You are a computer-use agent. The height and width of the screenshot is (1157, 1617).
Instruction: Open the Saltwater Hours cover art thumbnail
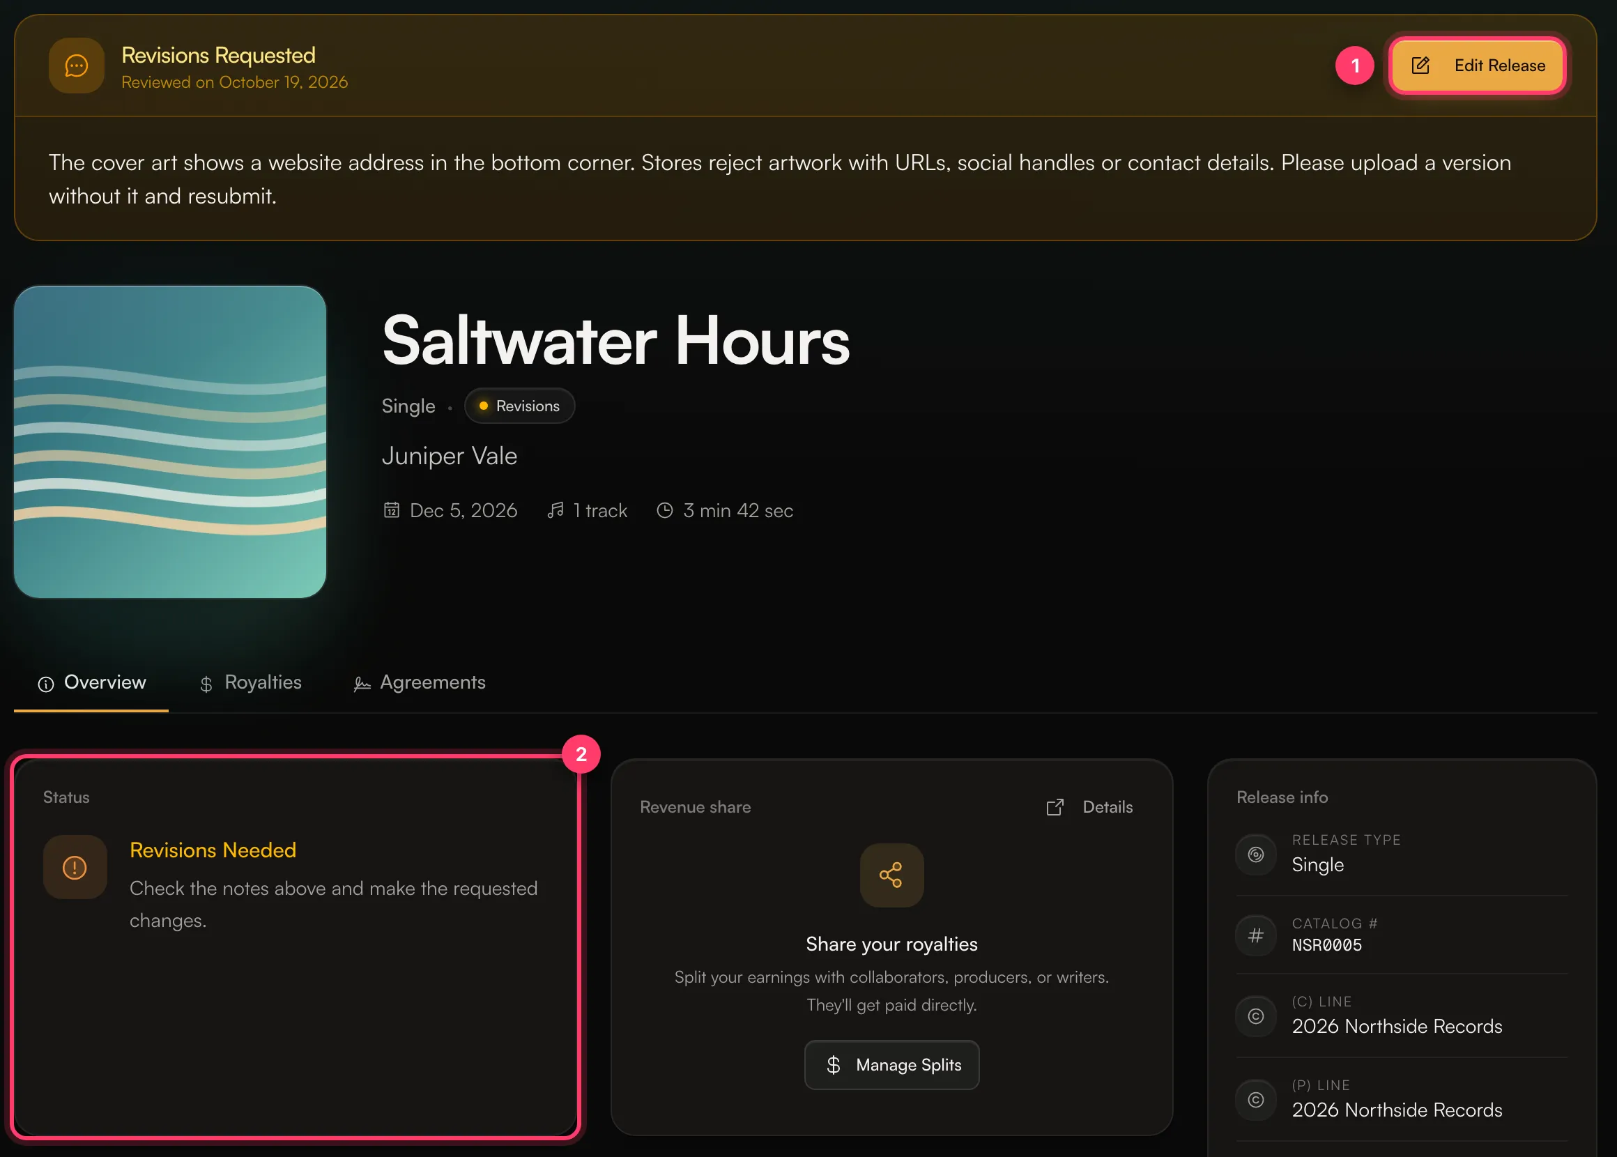point(170,442)
